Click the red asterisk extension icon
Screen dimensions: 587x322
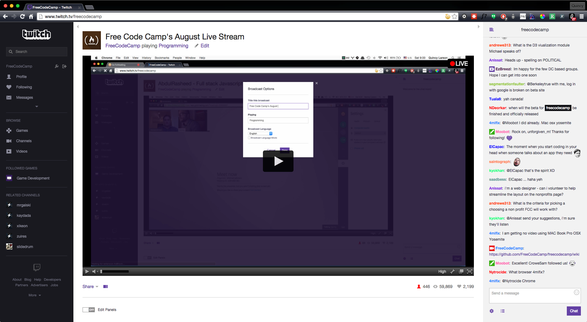(474, 17)
